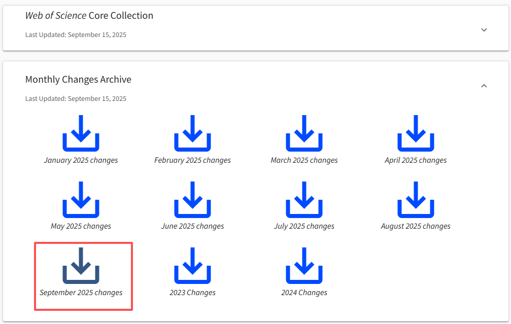Viewport: 511px width, 324px height.
Task: Click the 2023 Changes download icon
Action: (x=192, y=266)
